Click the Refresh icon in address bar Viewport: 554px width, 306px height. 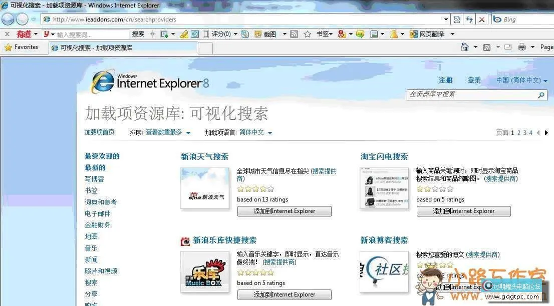coord(469,19)
